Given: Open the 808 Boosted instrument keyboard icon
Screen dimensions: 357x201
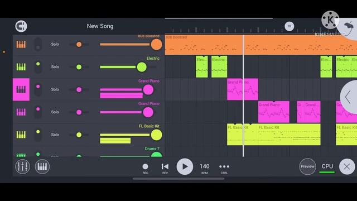Looking at the screenshot, I should (x=21, y=45).
